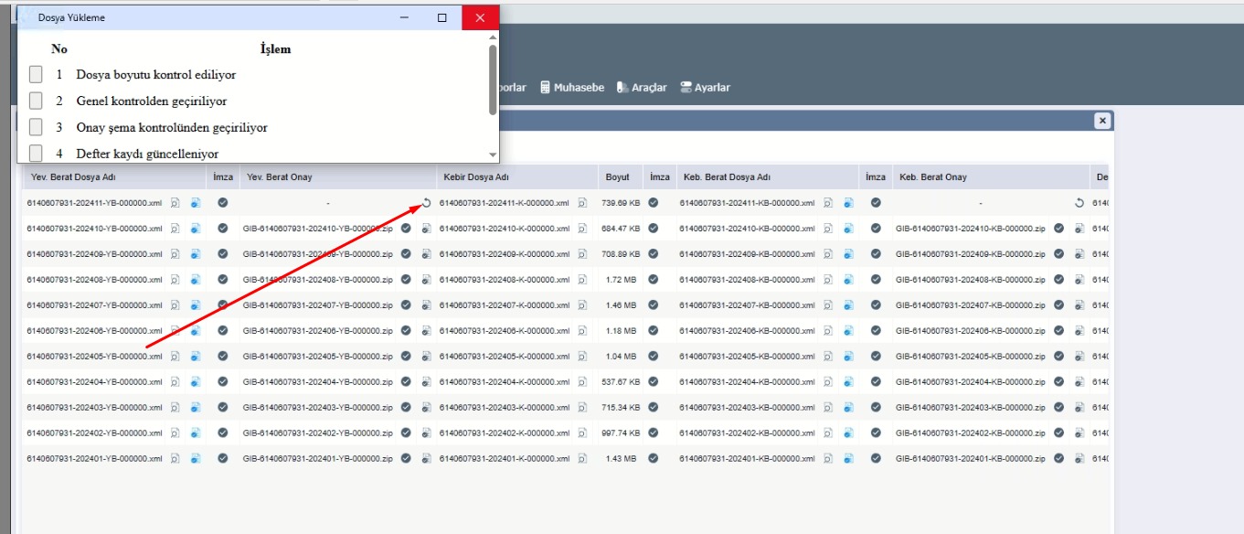Click the blue document icon beside 202403-YB-000000.xml
The height and width of the screenshot is (534, 1244).
[x=196, y=408]
